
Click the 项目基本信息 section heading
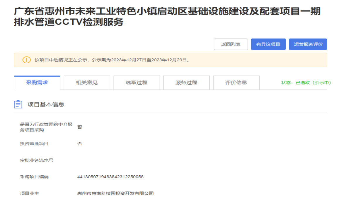point(46,104)
